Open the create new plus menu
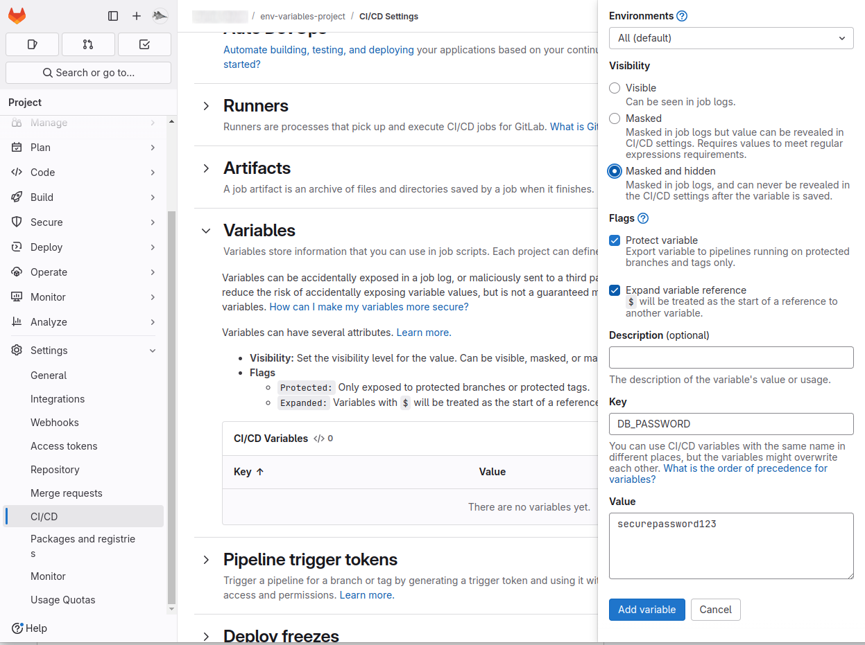The image size is (865, 645). coord(137,16)
